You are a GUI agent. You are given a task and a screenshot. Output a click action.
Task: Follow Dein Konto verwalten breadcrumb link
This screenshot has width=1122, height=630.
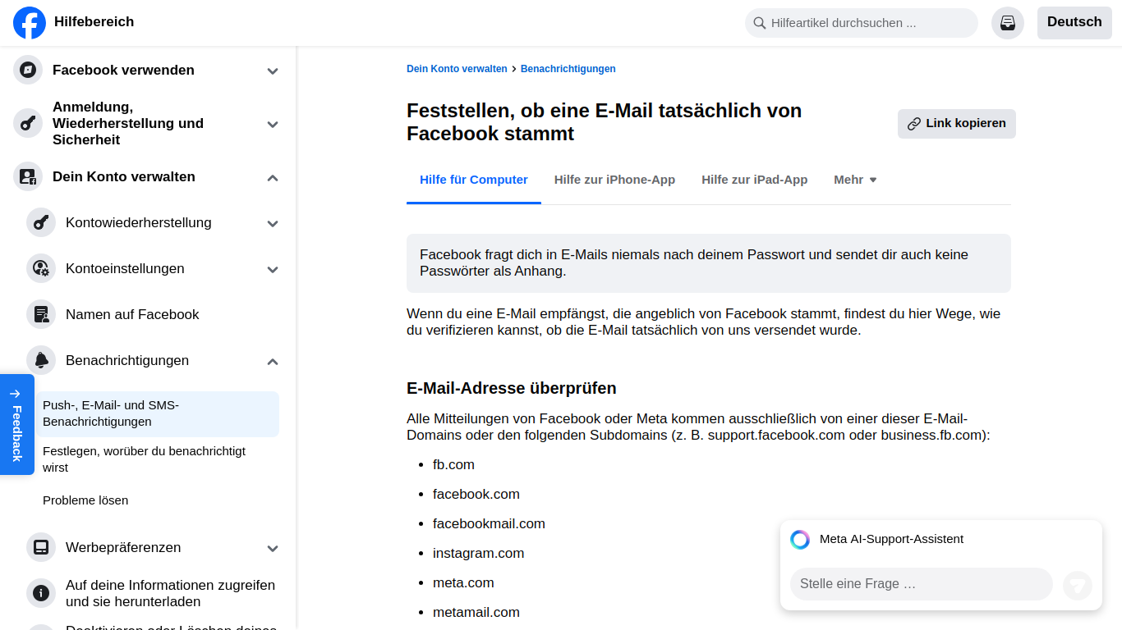tap(457, 69)
